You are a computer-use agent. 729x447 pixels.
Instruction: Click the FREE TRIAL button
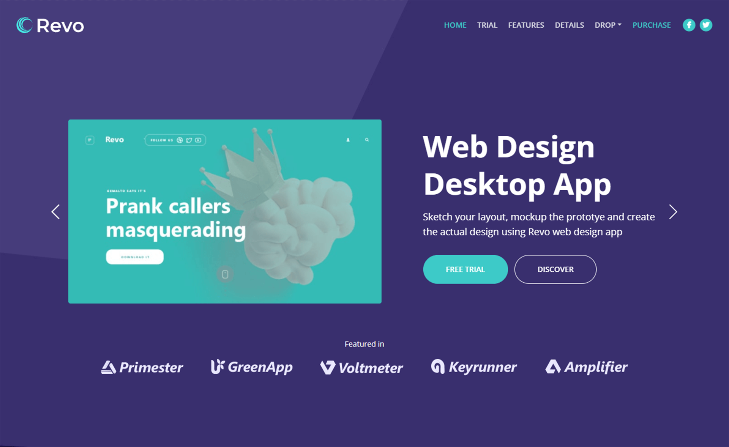[x=465, y=269]
